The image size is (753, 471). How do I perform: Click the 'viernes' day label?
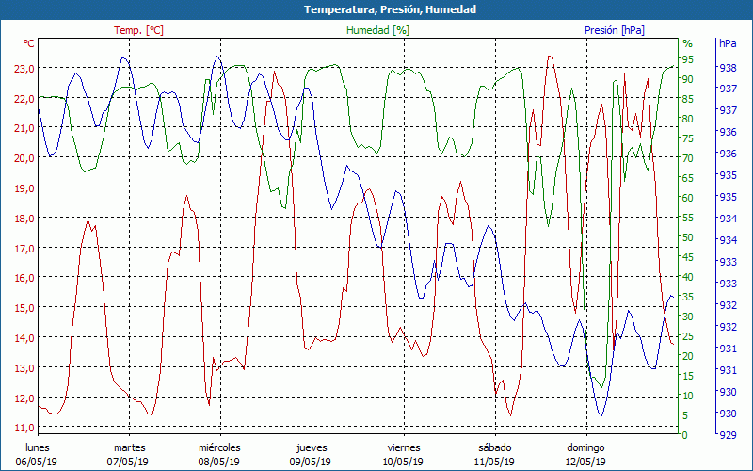404,448
